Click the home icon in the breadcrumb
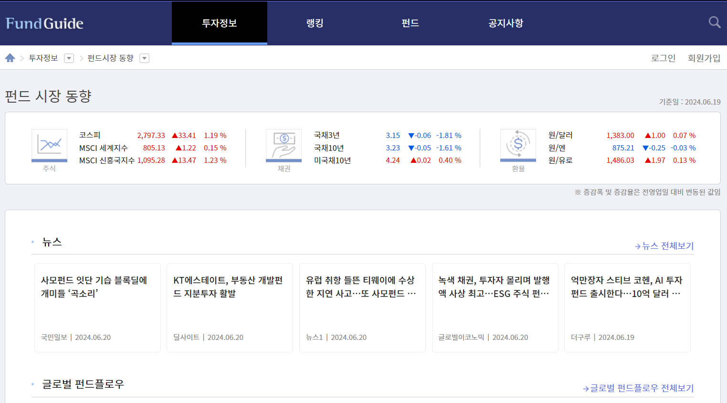 point(10,57)
